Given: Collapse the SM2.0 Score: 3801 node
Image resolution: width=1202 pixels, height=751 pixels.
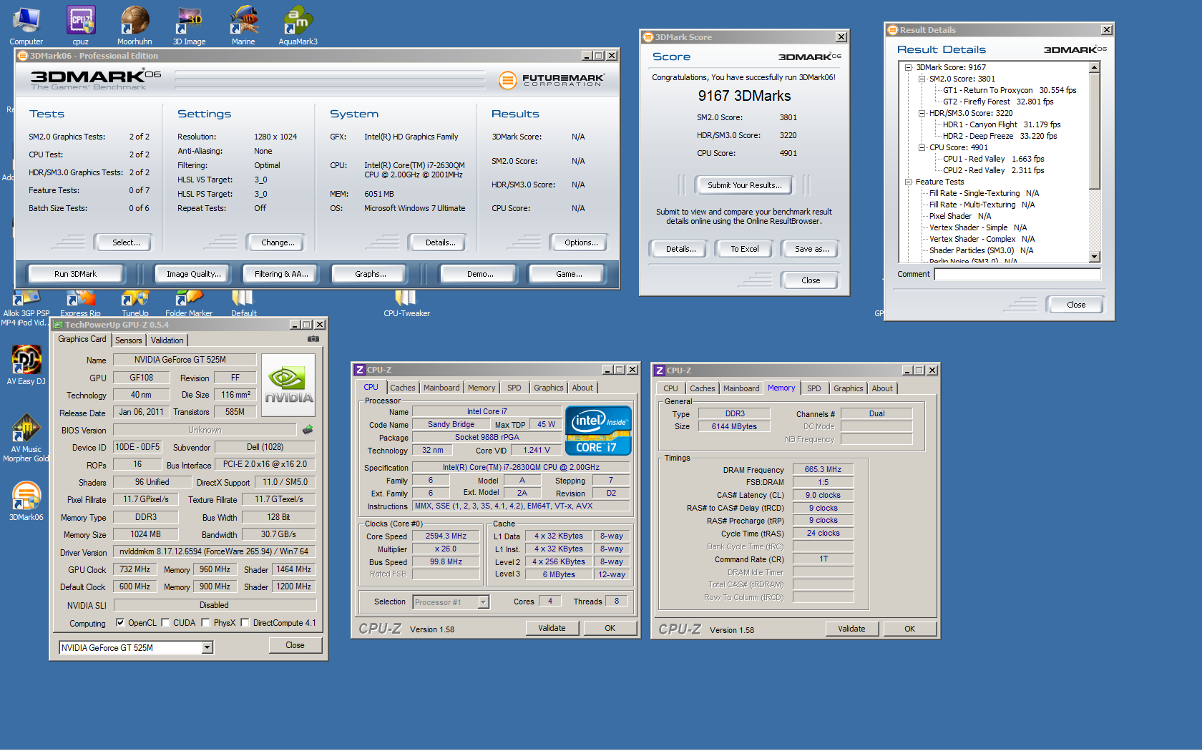Looking at the screenshot, I should 922,79.
